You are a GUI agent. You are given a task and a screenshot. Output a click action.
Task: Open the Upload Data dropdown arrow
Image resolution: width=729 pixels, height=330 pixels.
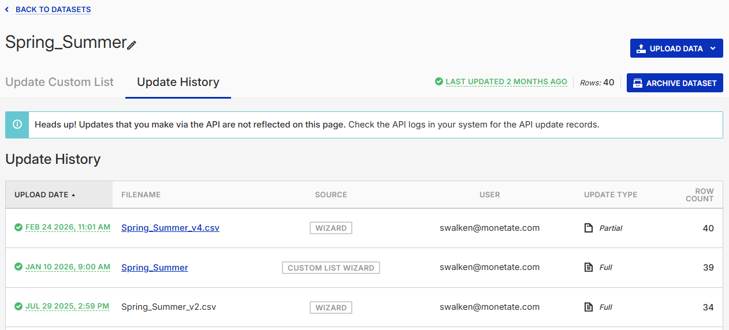tap(713, 48)
